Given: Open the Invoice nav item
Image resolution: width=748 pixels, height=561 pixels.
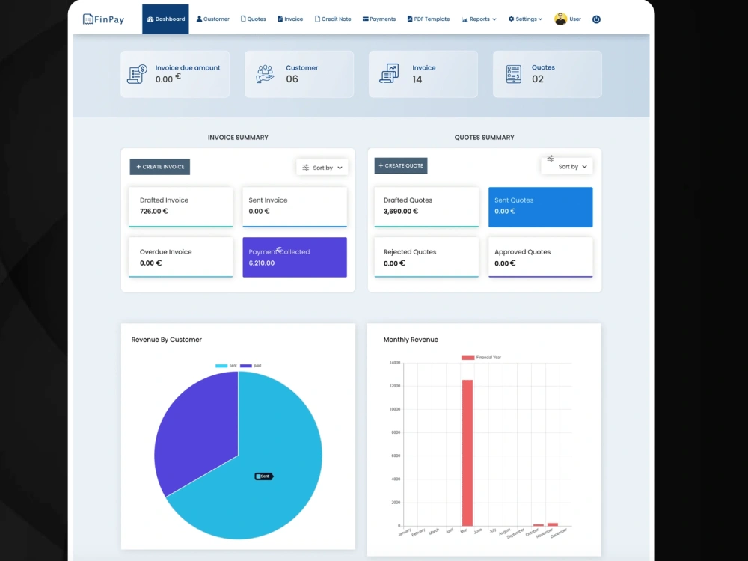Looking at the screenshot, I should pyautogui.click(x=290, y=19).
